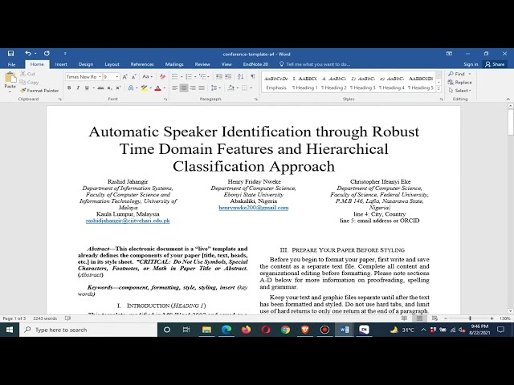Collapse the ribbon with the caret
Screen dimensions: 514x385
[x=508, y=99]
